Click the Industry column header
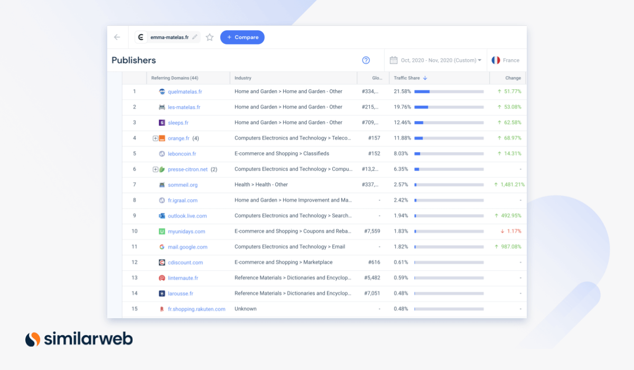This screenshot has width=634, height=370. [243, 78]
